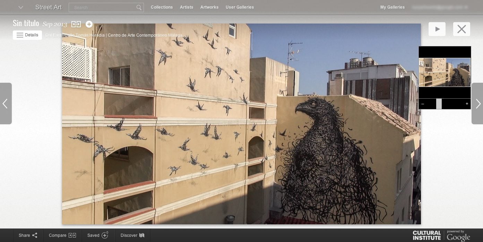Go to previous artwork with left arrow

6,104
